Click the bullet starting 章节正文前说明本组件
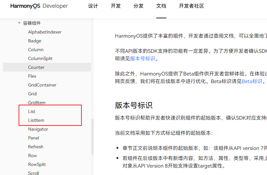Image resolution: width=267 pixels, height=175 pixels. pyautogui.click(x=195, y=148)
